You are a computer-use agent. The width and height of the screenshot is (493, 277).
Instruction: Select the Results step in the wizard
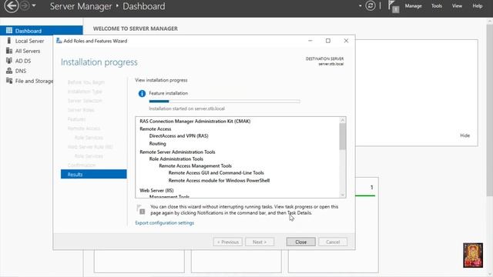(x=94, y=175)
